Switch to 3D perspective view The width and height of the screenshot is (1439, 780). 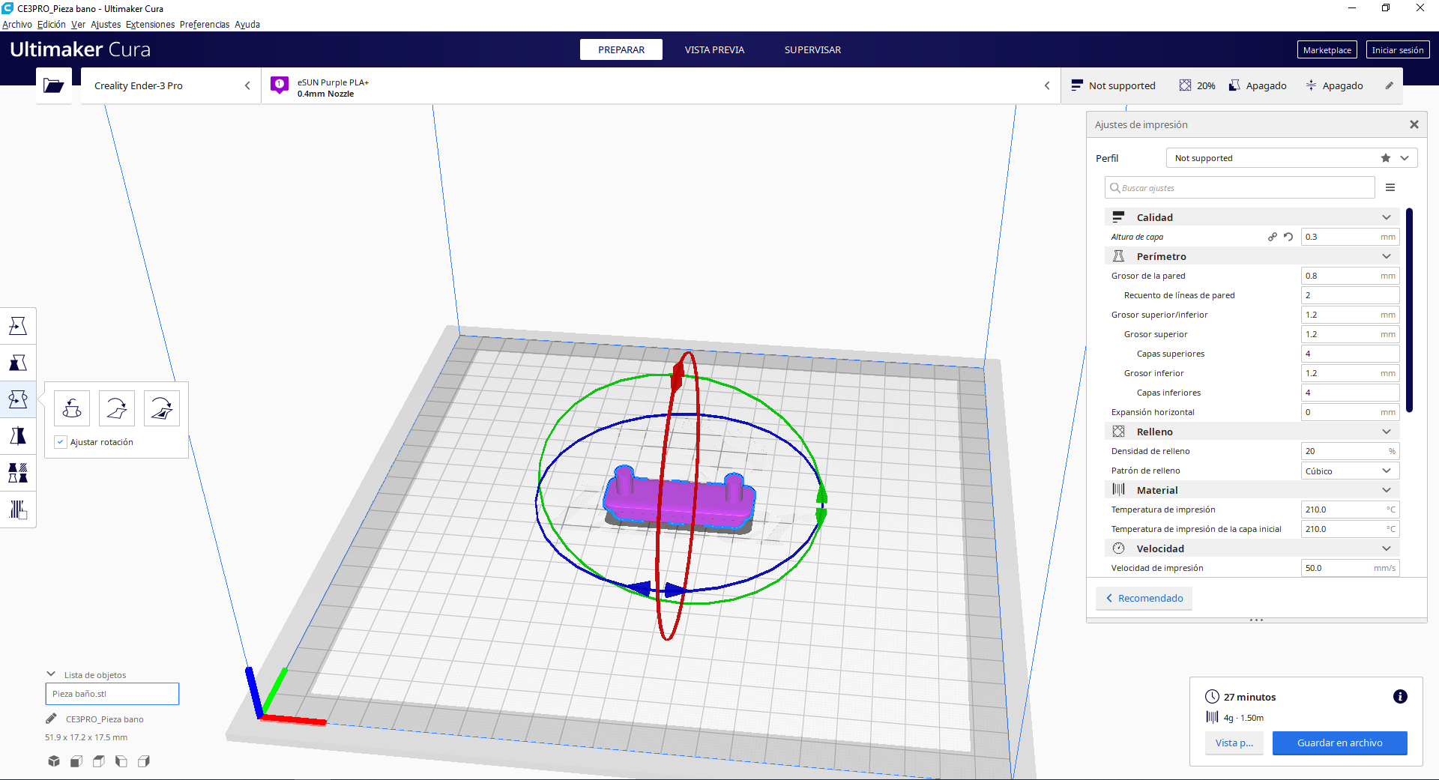(x=54, y=761)
